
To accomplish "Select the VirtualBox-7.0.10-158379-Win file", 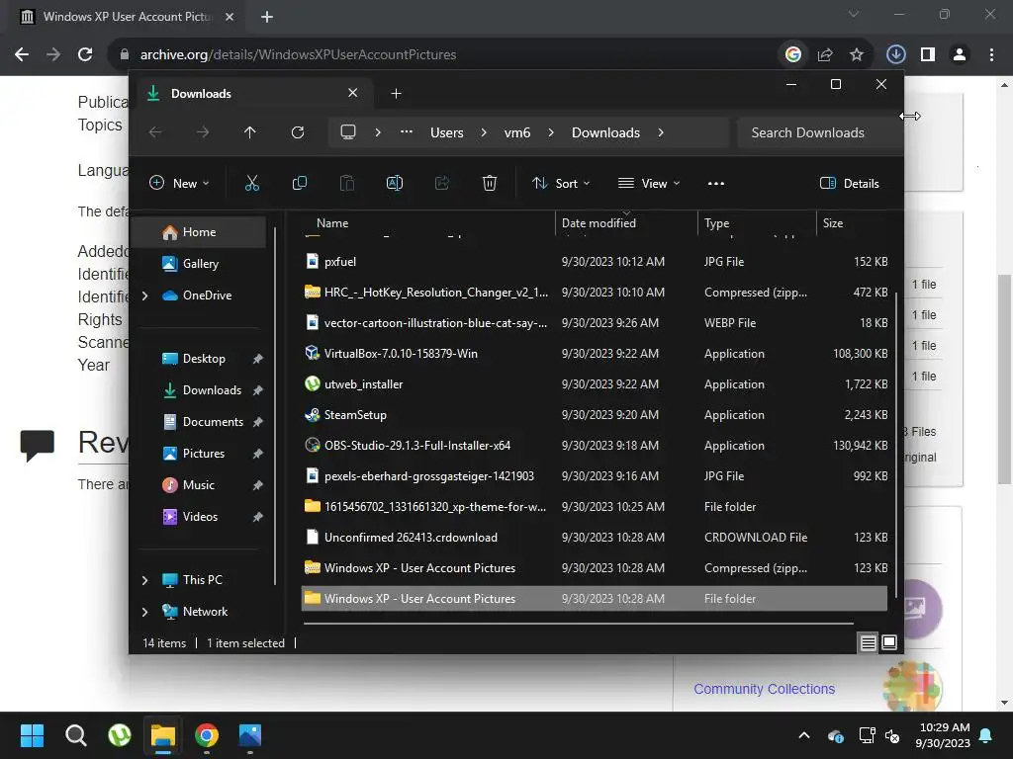I will (x=595, y=354).
